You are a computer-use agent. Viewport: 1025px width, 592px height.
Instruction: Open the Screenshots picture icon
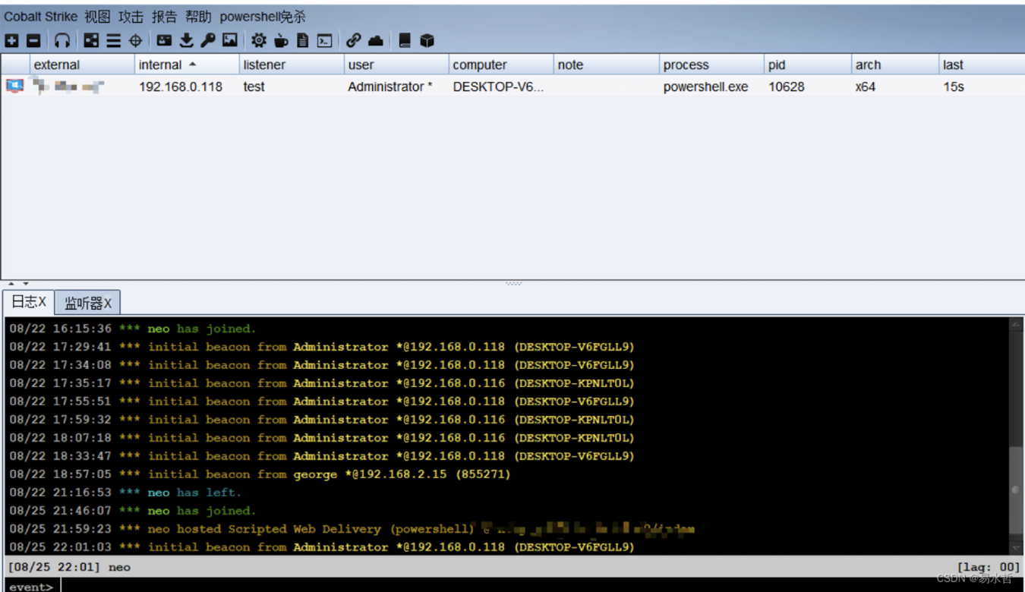230,41
